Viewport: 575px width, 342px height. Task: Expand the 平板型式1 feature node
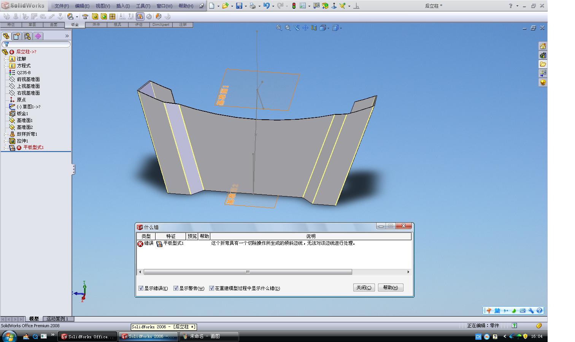[x=5, y=148]
